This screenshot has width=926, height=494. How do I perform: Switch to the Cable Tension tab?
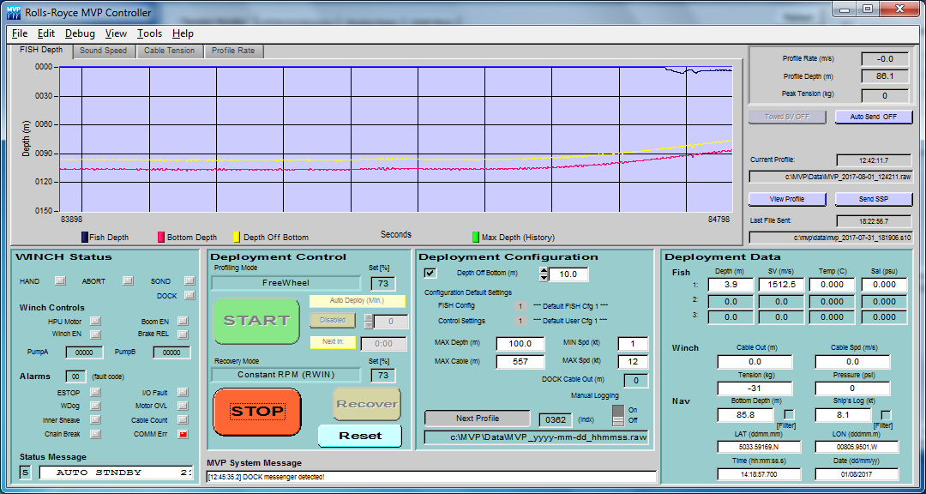[169, 51]
